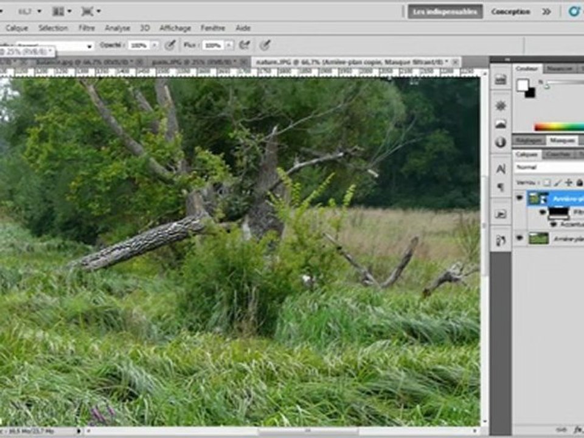The image size is (584, 438).
Task: Switch to the Réglages panel tab
Action: click(529, 141)
